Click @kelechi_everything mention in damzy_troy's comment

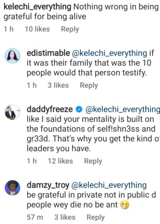point(109,185)
